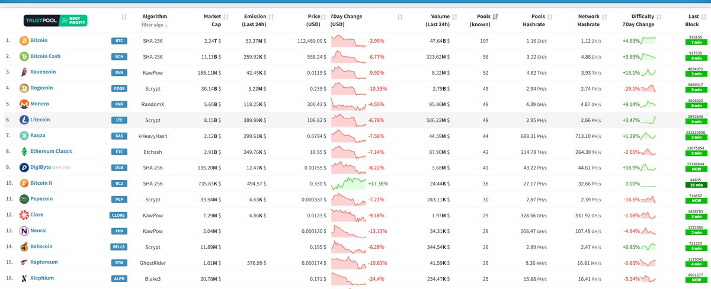
Task: Click the Bellscoin logo icon
Action: [24, 246]
